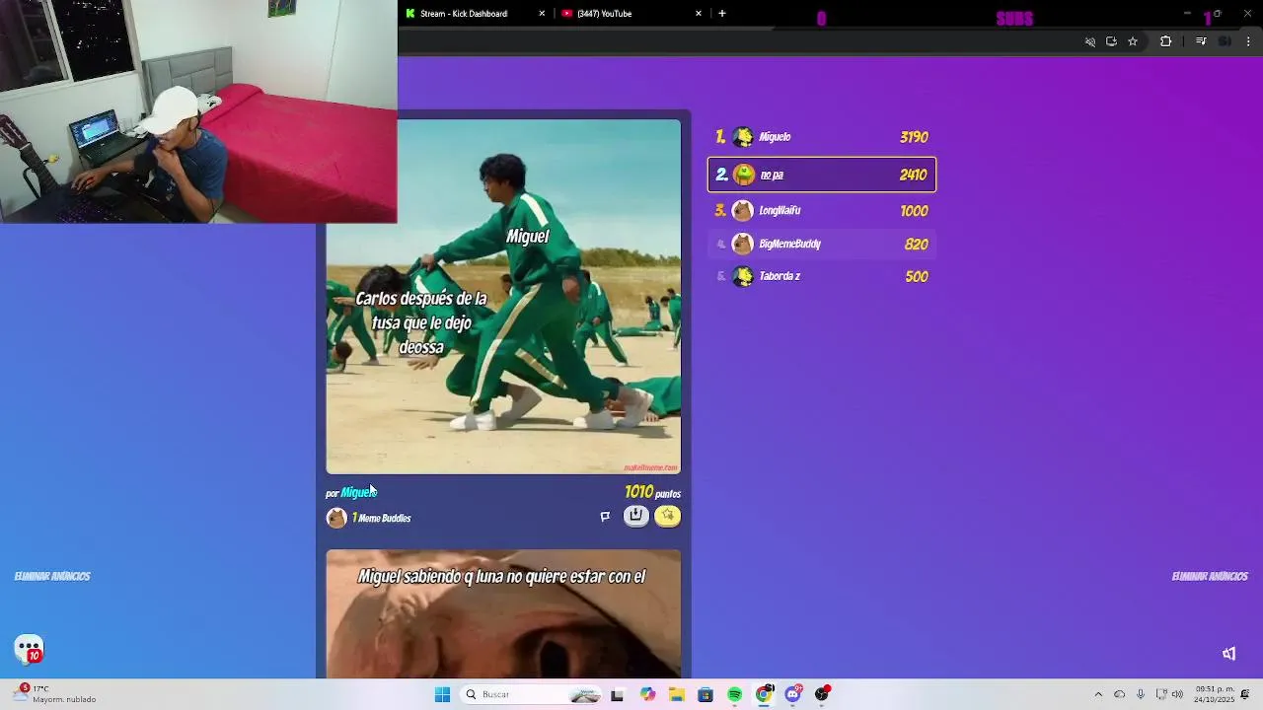Open Copilot from the taskbar
This screenshot has height=710, width=1263.
[647, 694]
